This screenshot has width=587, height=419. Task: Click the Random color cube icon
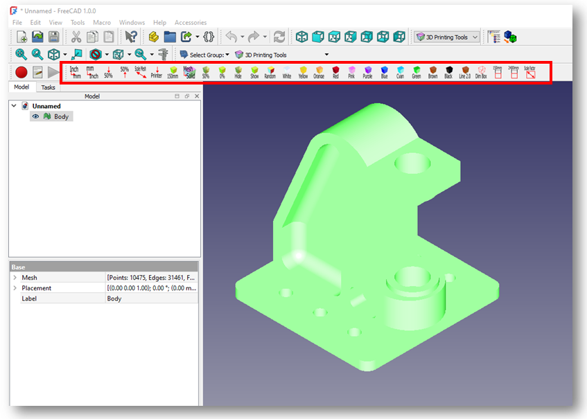click(x=270, y=73)
